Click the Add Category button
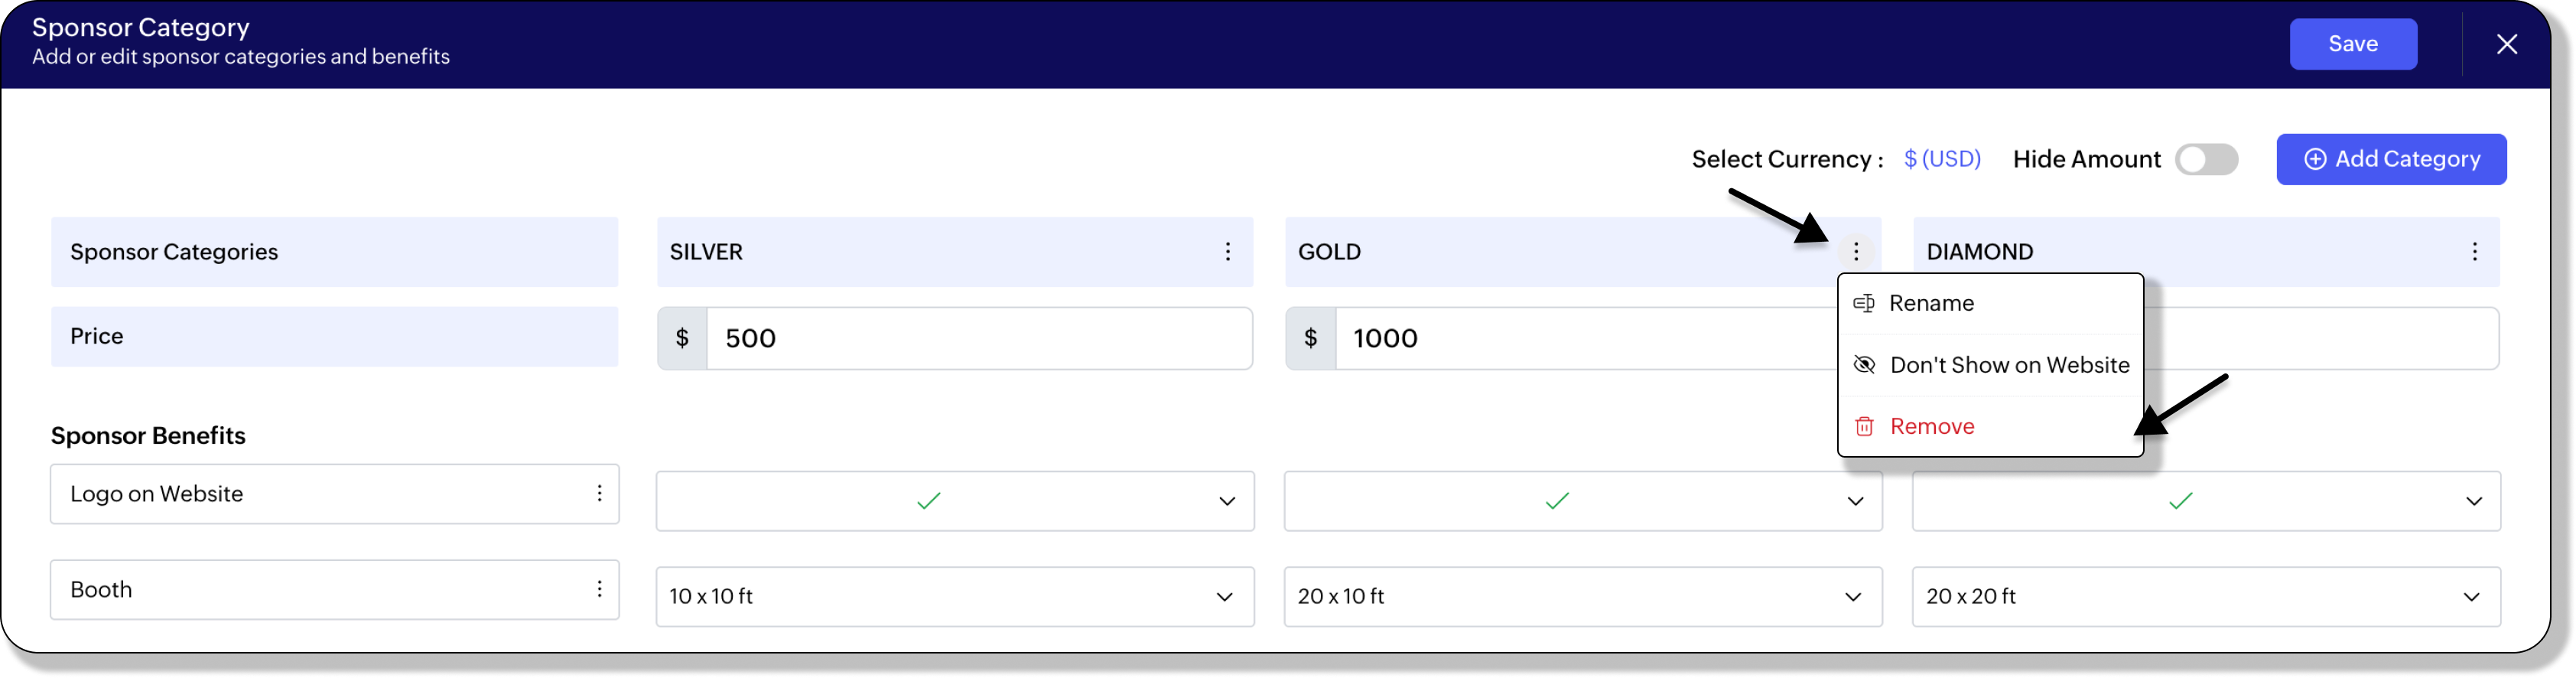Viewport: 2576px width, 678px height. [2390, 159]
